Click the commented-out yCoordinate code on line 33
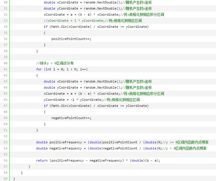Screen dimensions: 216x181 pyautogui.click(x=74, y=21)
